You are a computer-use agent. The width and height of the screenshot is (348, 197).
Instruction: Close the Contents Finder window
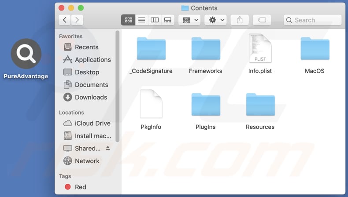[x=62, y=8]
